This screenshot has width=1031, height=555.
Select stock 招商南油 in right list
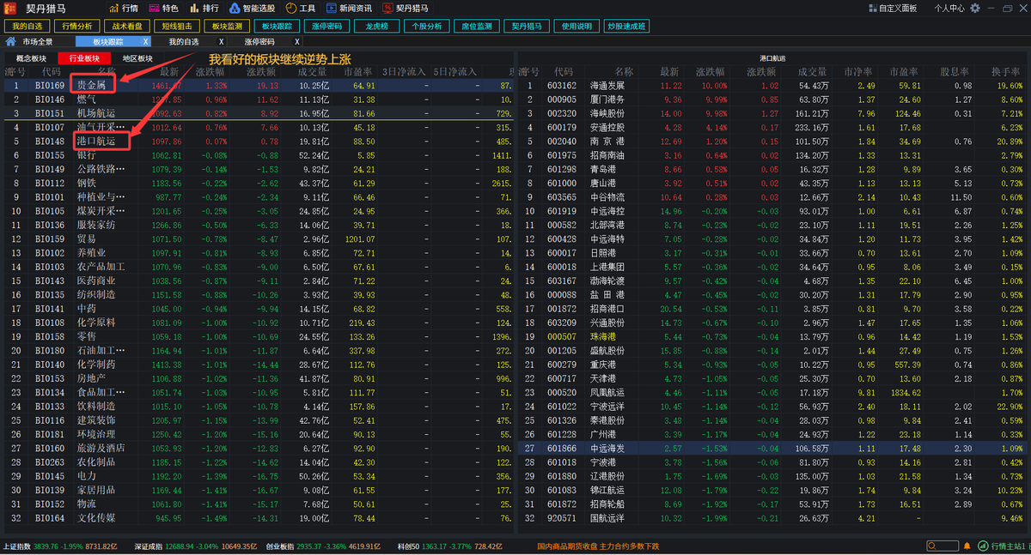pyautogui.click(x=773, y=155)
